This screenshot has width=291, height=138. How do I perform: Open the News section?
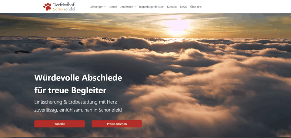tap(184, 7)
